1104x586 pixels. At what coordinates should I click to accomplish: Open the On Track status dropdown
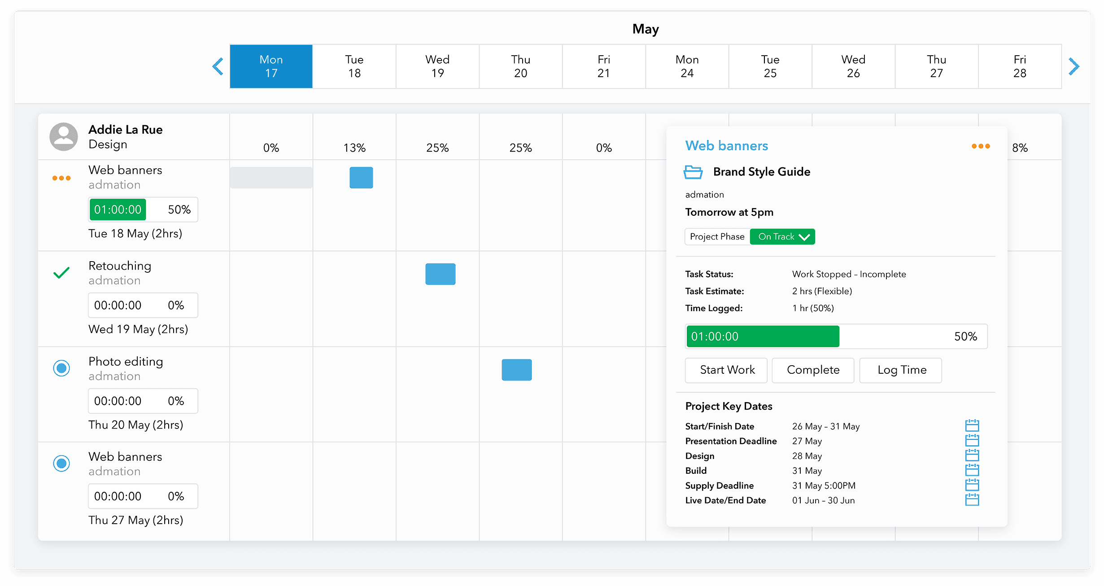[782, 236]
